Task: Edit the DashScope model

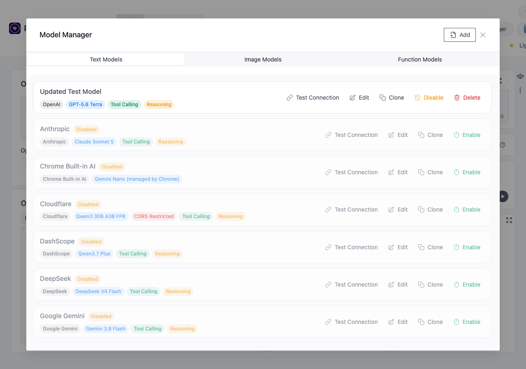Action: pyautogui.click(x=398, y=247)
